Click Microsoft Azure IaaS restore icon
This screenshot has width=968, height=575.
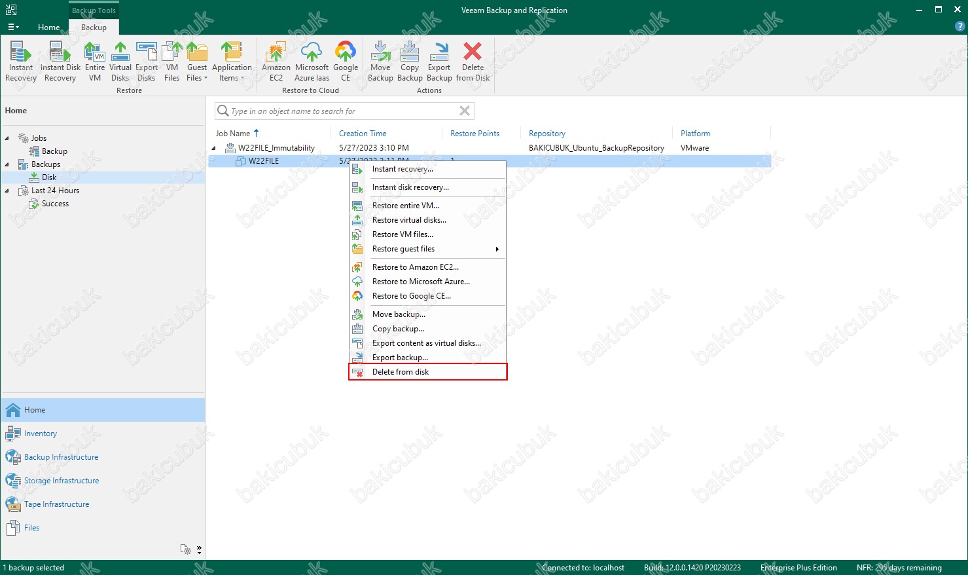(x=312, y=62)
